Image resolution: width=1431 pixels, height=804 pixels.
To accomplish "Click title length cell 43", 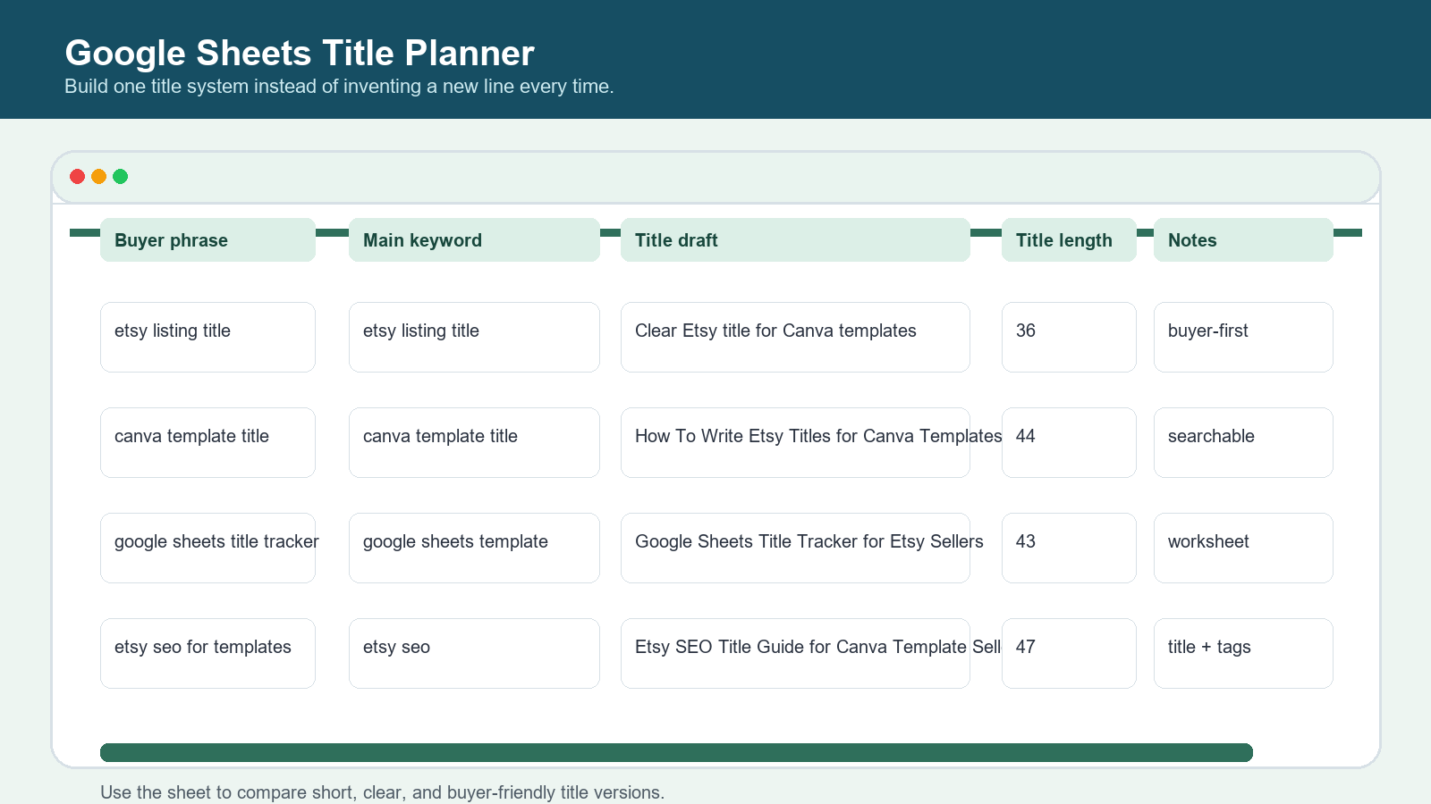I will click(1069, 548).
